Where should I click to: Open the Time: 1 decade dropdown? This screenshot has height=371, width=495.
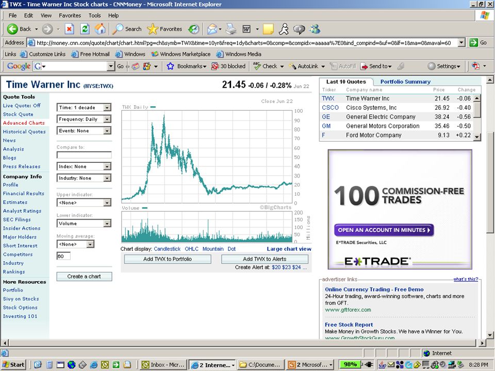pos(84,108)
